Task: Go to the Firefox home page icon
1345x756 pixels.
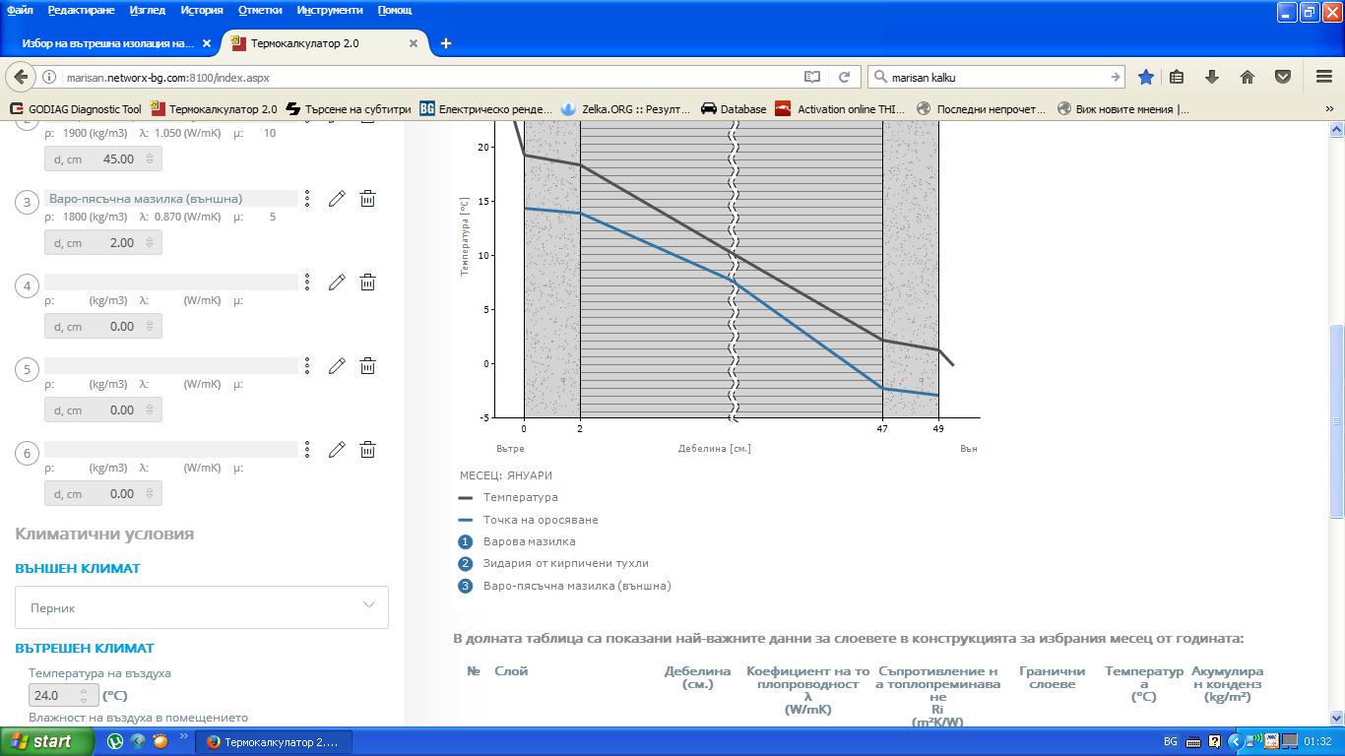Action: point(1247,77)
